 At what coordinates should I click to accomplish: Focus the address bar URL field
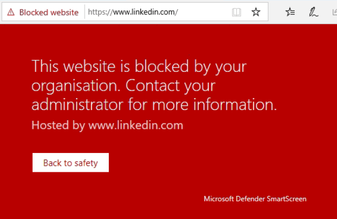pyautogui.click(x=158, y=12)
